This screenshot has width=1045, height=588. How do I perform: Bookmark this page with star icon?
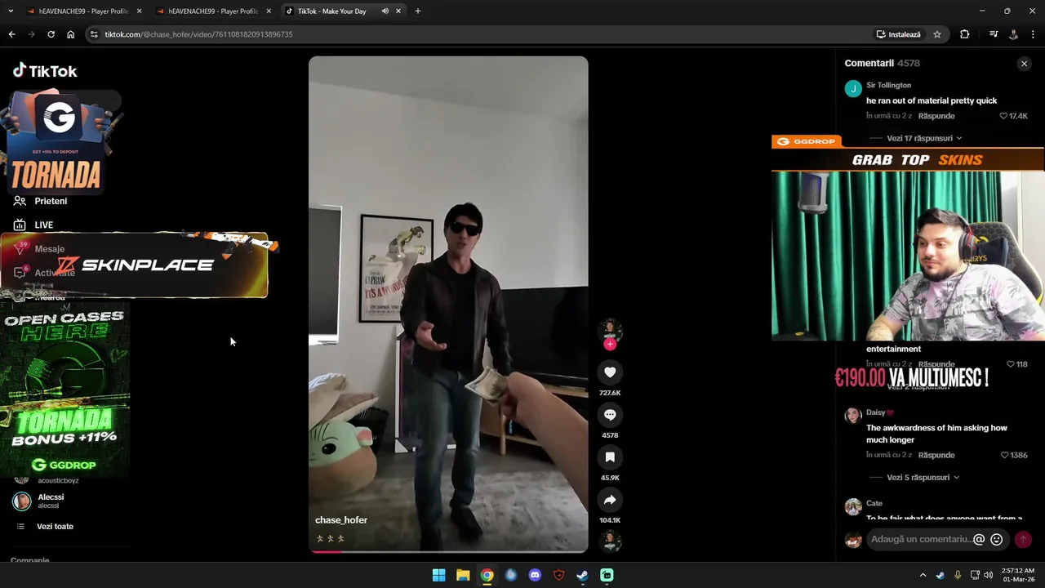[x=937, y=34]
